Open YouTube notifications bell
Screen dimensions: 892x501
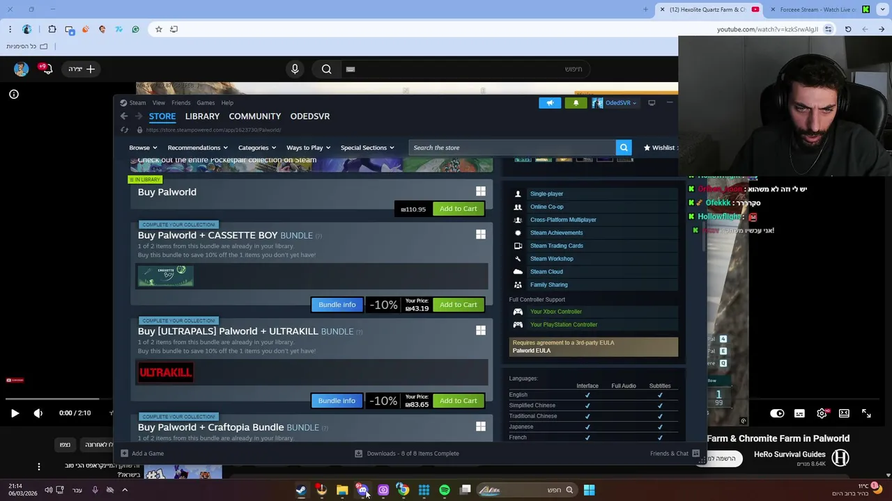tap(47, 69)
